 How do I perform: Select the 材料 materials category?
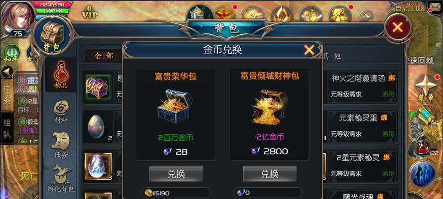61,112
